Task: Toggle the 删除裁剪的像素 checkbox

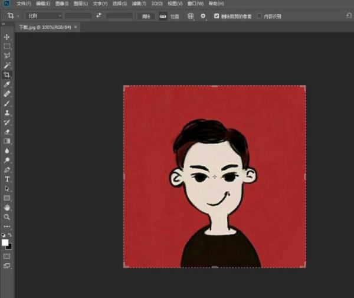Action: (x=217, y=16)
